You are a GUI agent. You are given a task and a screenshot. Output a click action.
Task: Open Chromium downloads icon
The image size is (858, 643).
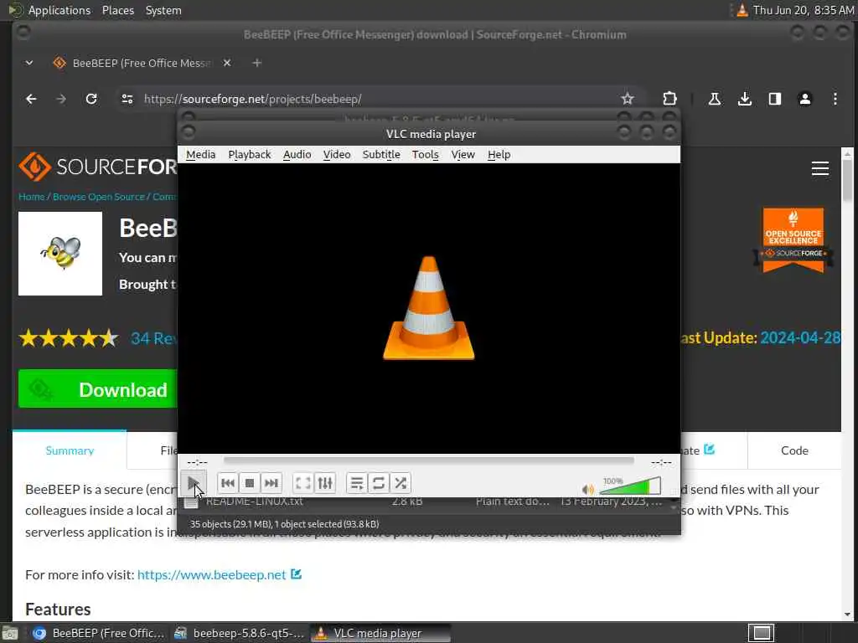744,99
